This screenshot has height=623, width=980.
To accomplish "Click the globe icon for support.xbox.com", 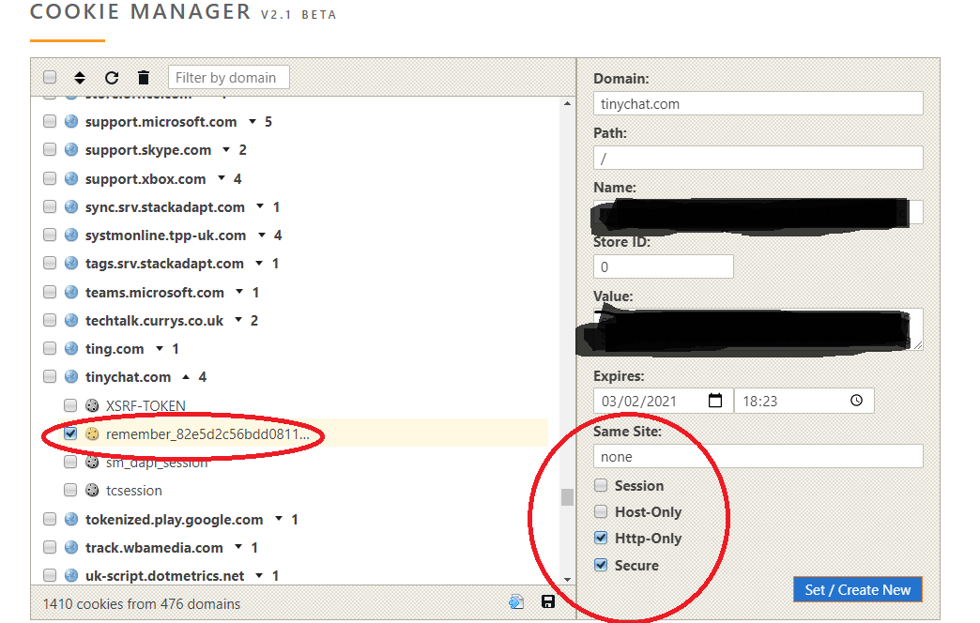I will pyautogui.click(x=71, y=178).
